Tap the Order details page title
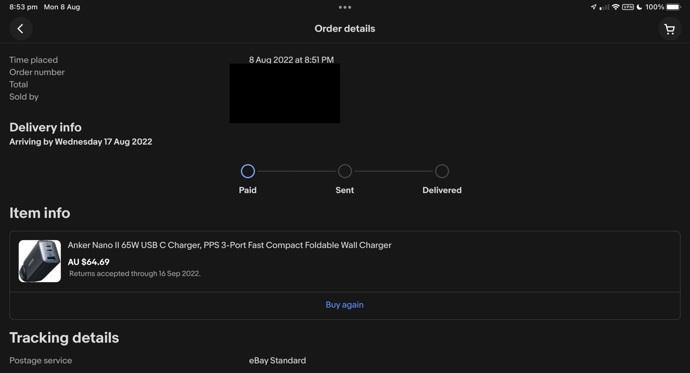Screen dimensions: 690x373 [x=345, y=29]
